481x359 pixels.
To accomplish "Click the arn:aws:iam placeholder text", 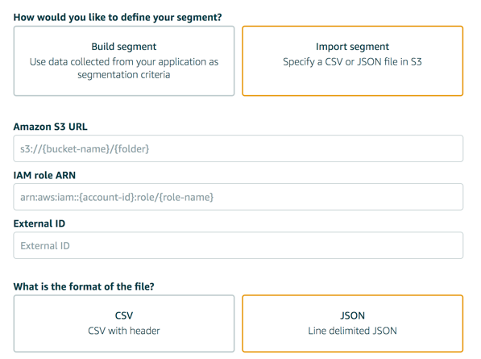I will (x=117, y=197).
